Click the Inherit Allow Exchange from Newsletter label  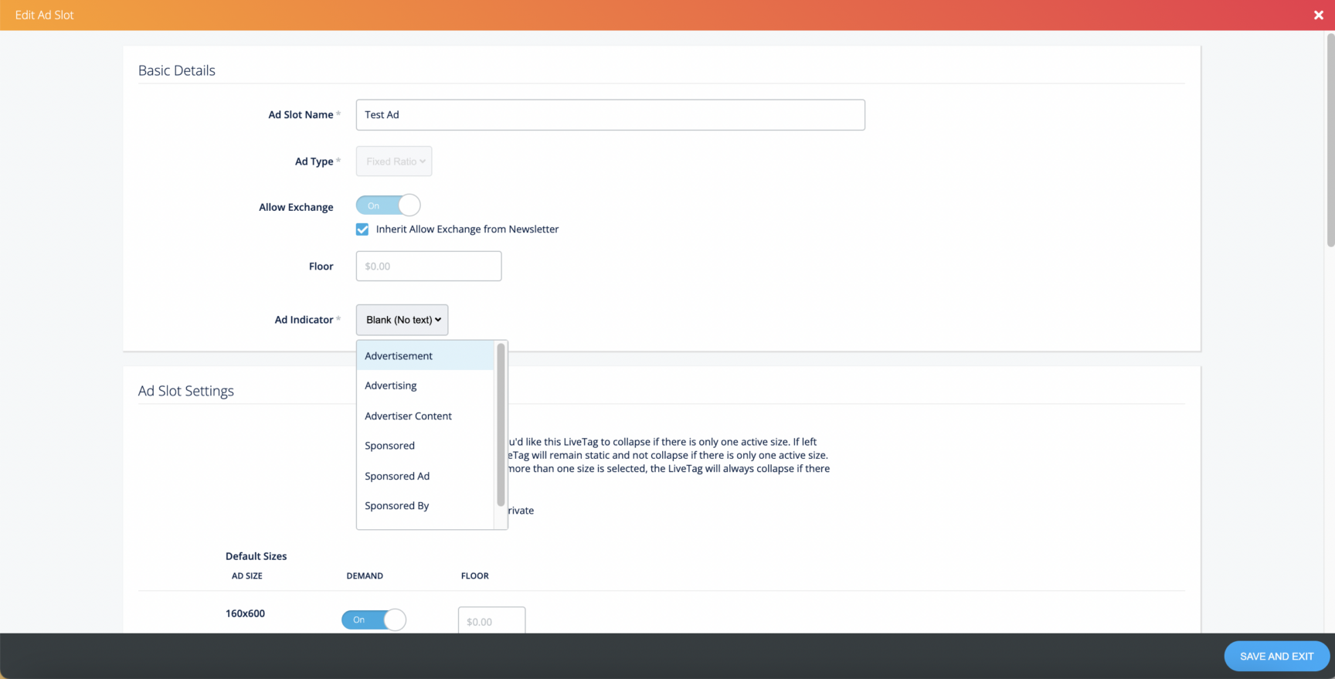467,229
